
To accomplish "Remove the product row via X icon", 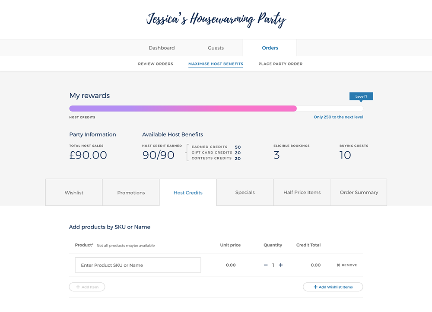I will click(339, 265).
